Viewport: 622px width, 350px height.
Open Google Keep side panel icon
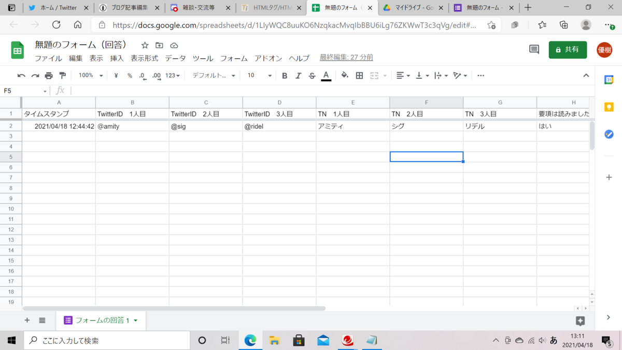(609, 107)
